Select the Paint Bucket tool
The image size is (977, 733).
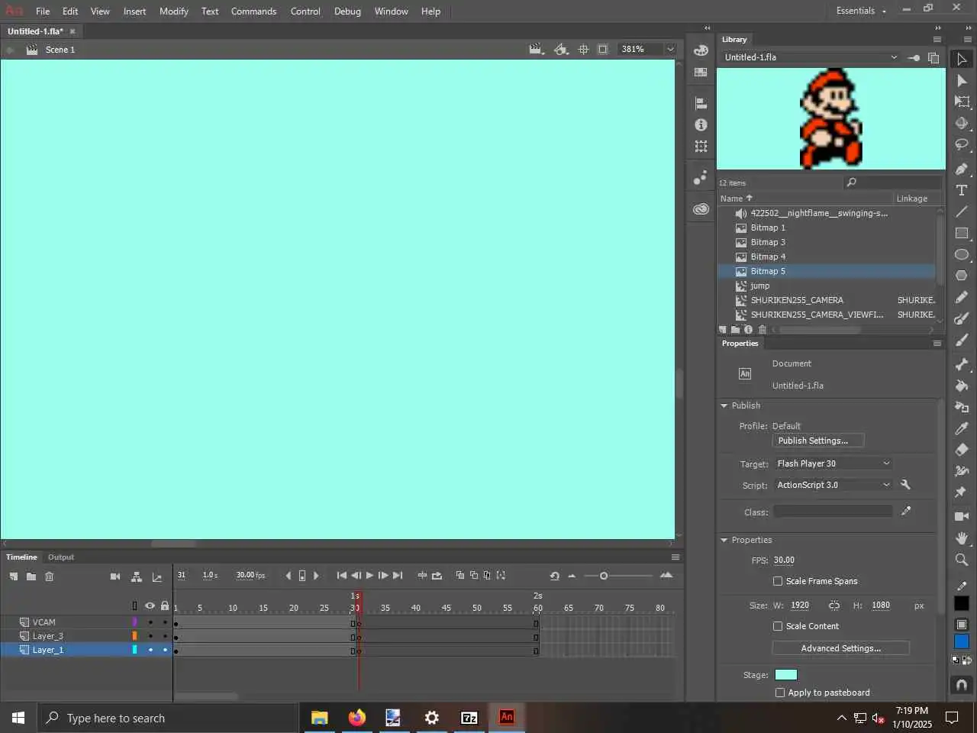[x=962, y=386]
